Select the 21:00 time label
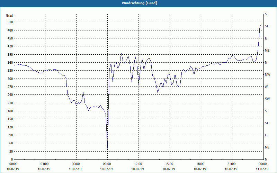Screen dimensions: 277x173 (231, 164)
